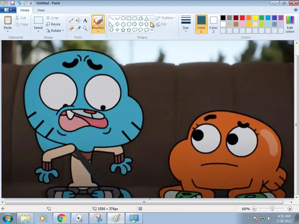
Task: Choose the Six-point star shape
Action: (x=129, y=30)
